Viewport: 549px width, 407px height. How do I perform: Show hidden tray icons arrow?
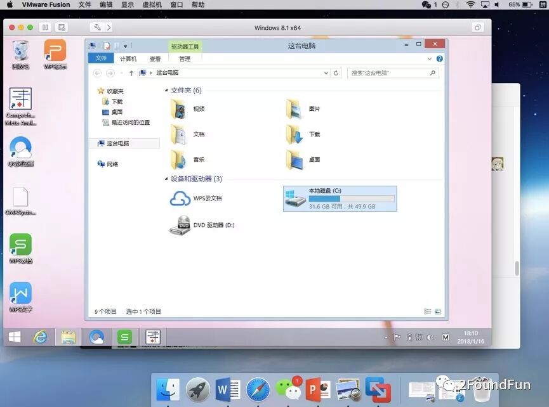pos(386,337)
